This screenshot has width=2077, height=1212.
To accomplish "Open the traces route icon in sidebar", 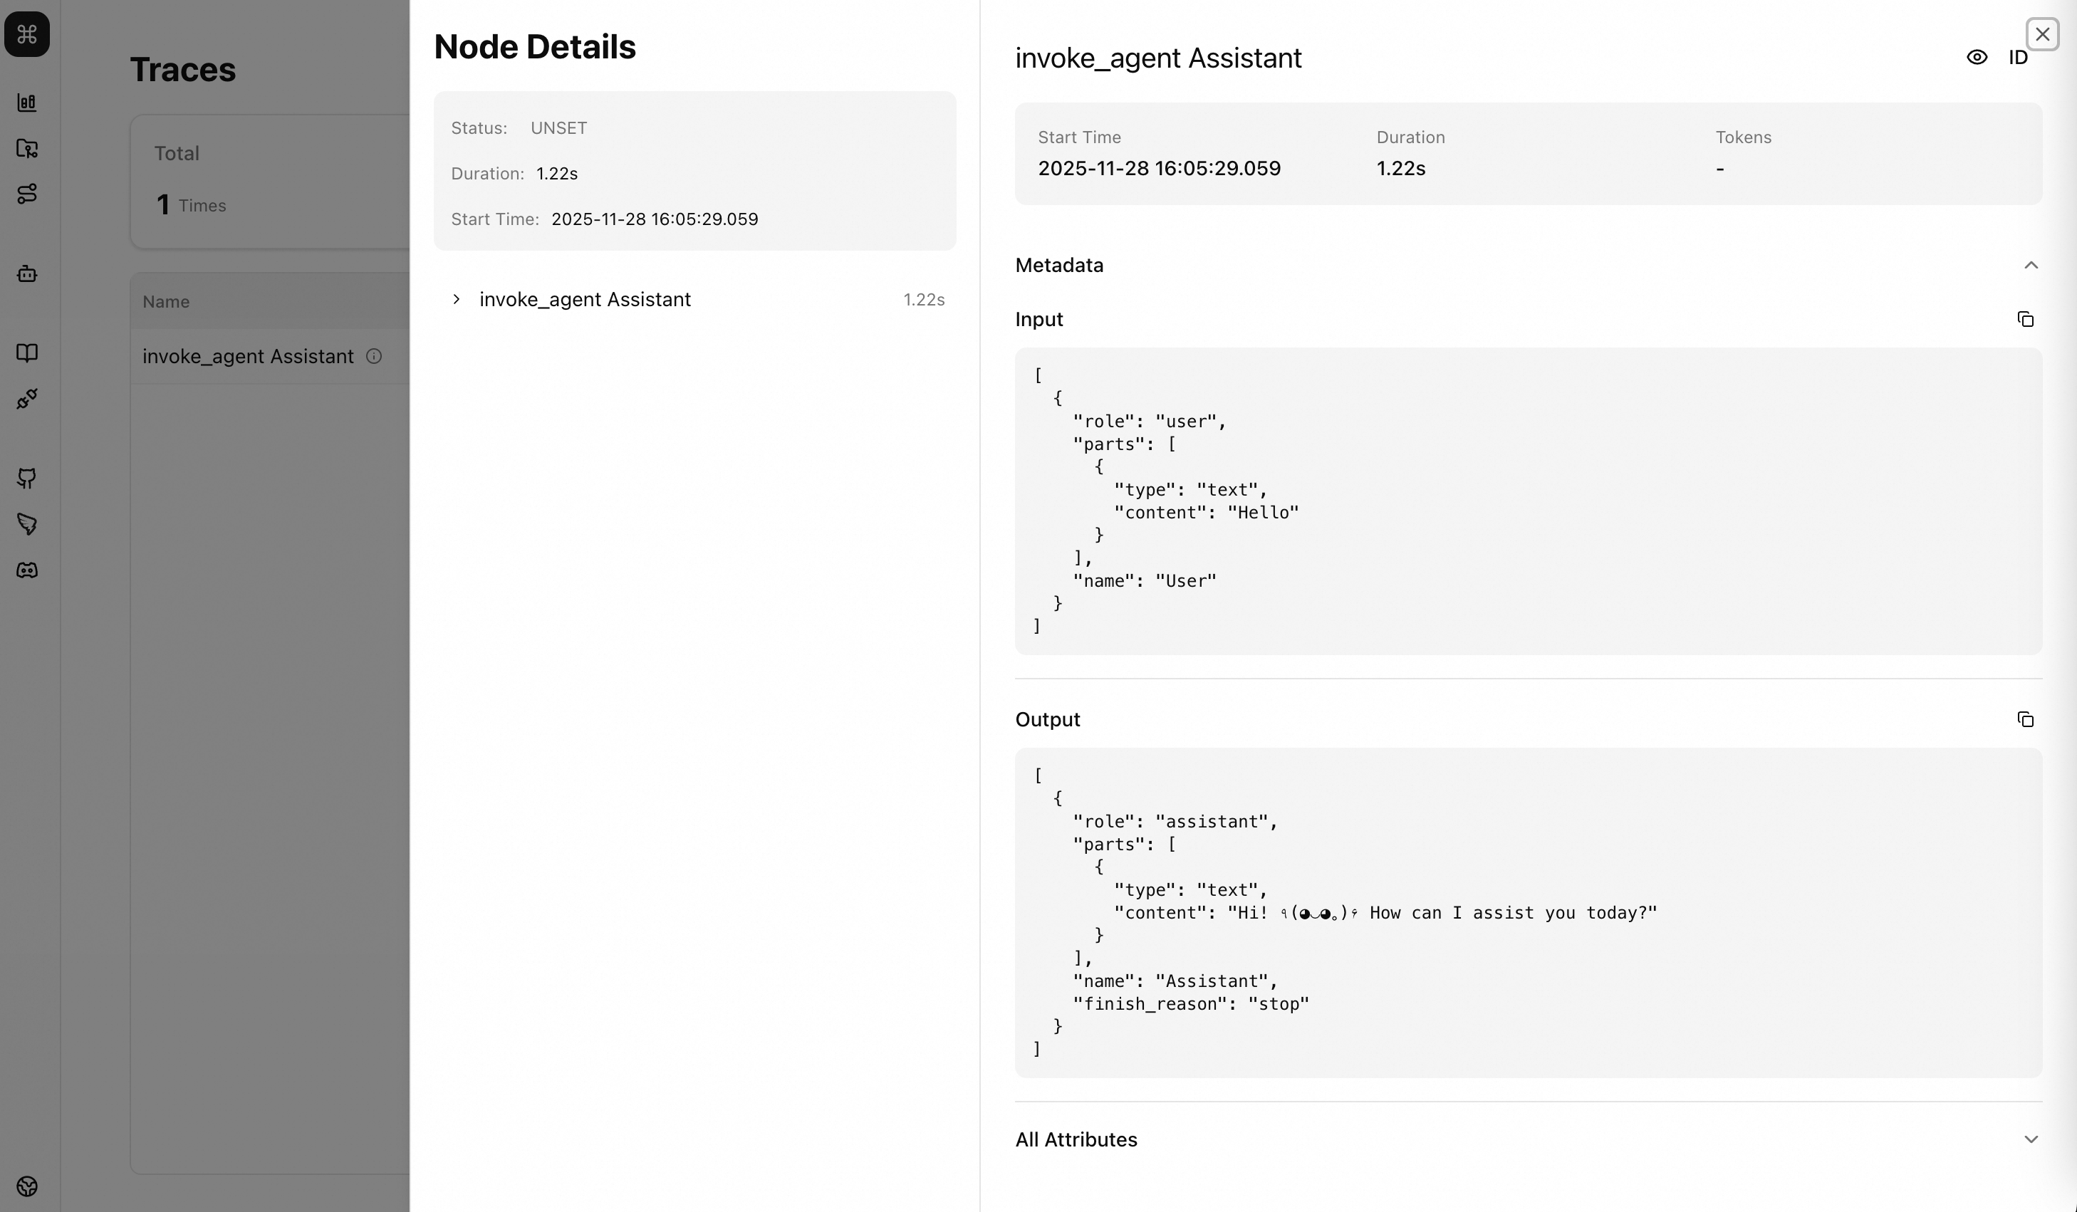I will pos(27,194).
